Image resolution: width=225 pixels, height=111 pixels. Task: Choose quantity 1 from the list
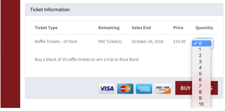201,50
